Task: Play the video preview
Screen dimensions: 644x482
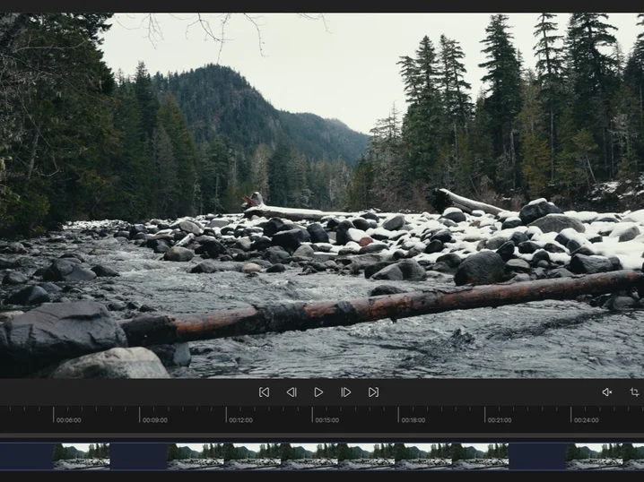Action: (318, 392)
